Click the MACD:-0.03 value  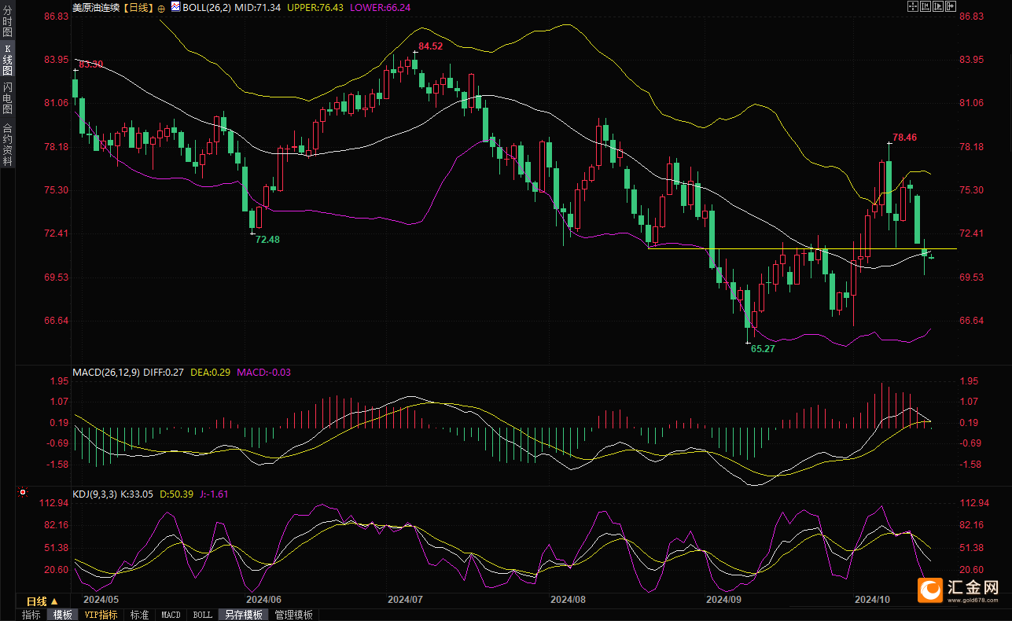point(263,372)
